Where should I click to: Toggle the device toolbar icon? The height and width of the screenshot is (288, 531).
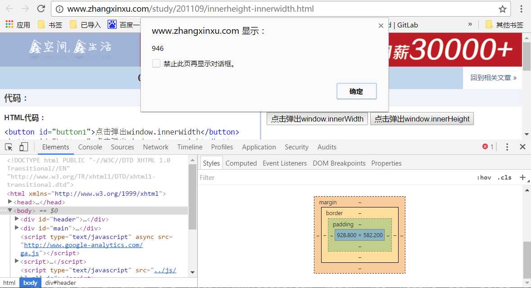(x=23, y=147)
